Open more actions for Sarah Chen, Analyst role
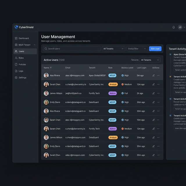186x186 pixels. pos(158,84)
